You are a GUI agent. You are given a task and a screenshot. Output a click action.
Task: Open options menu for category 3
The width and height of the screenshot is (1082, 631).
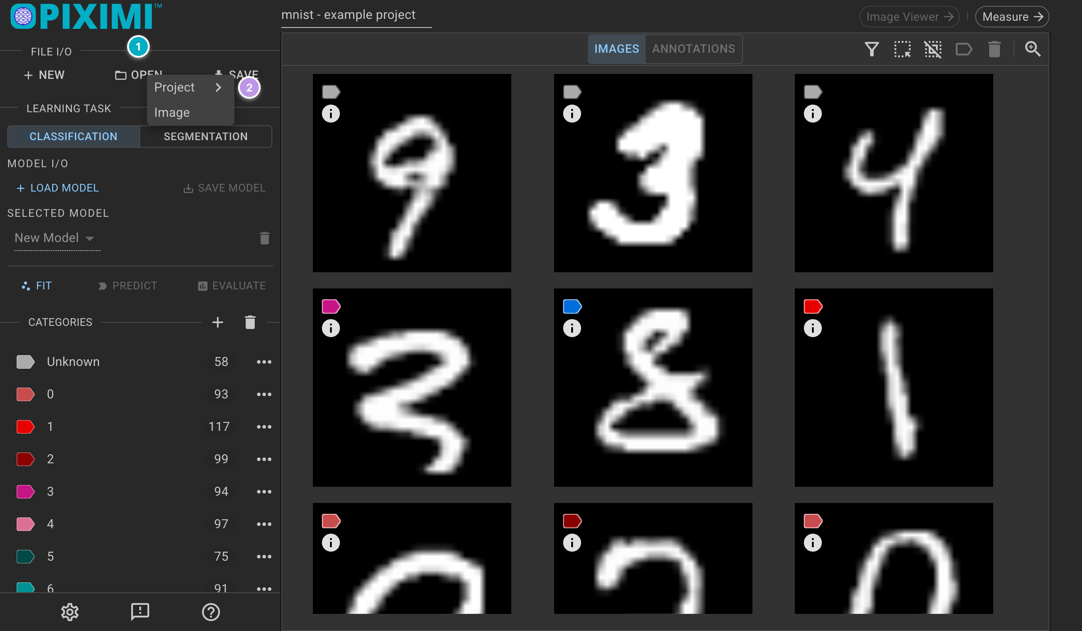264,492
